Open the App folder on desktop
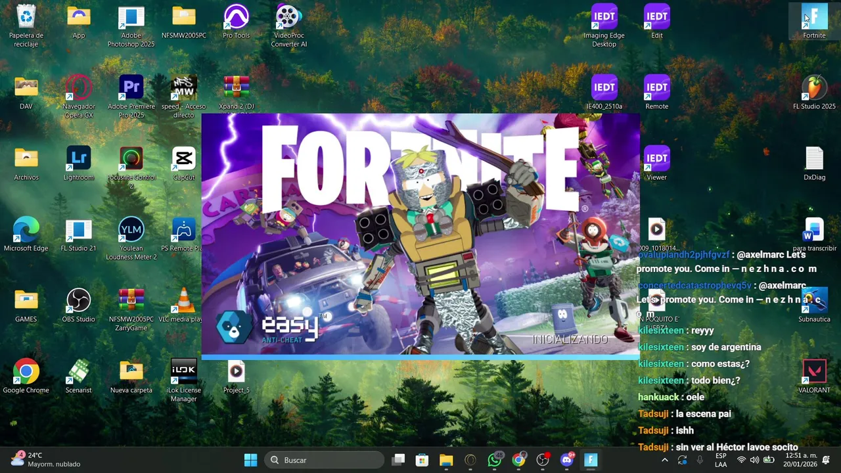841x473 pixels. click(x=79, y=22)
